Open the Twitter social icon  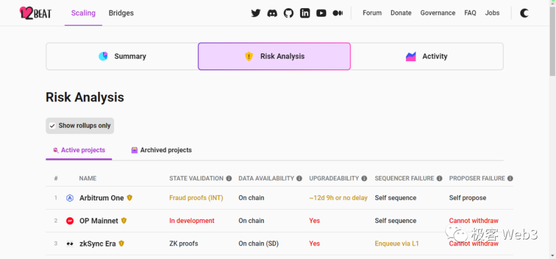(x=256, y=13)
